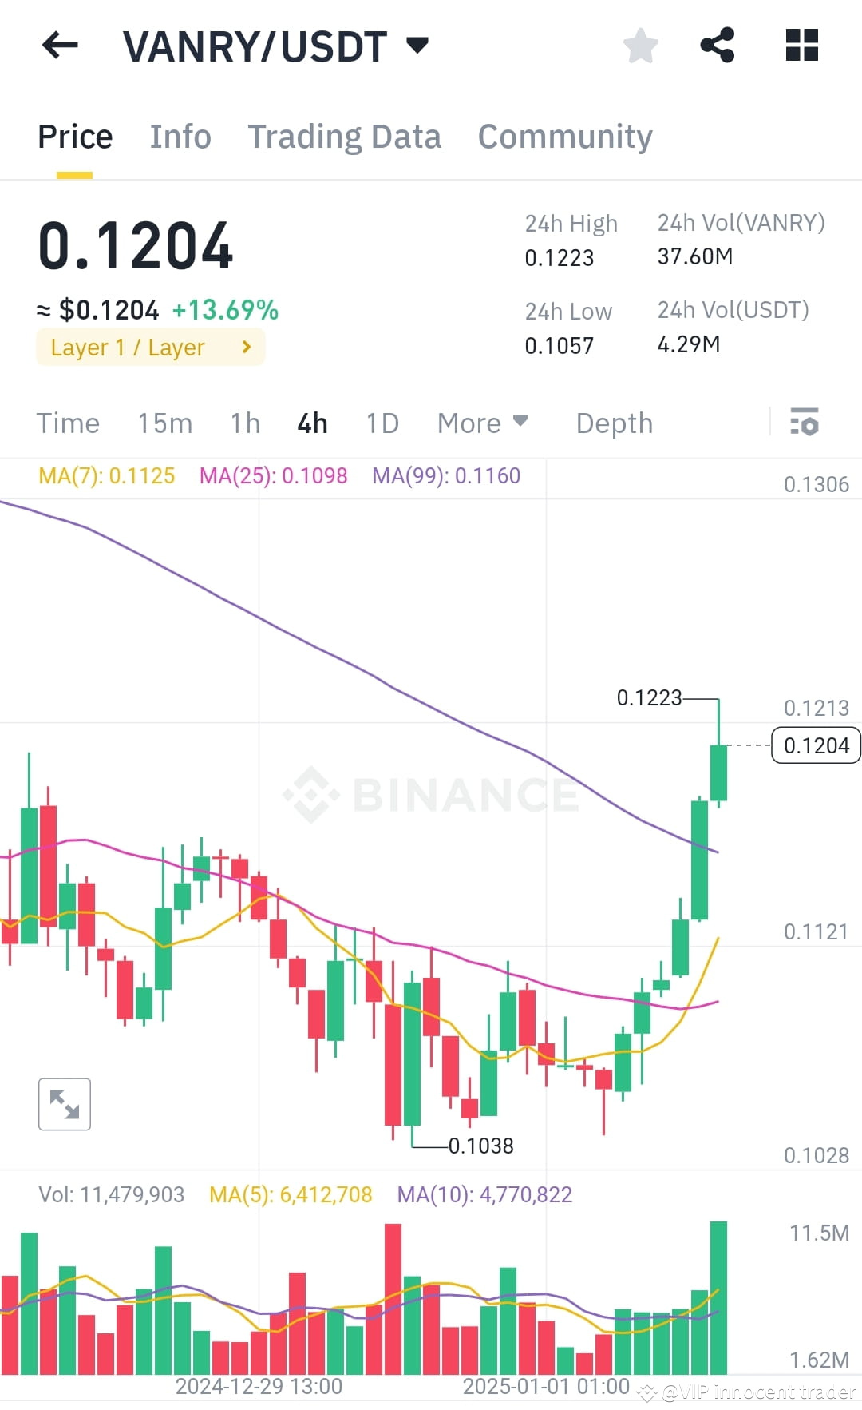Image resolution: width=862 pixels, height=1410 pixels.
Task: Open the VANRY/USDT pair selector dropdown
Action: coord(417,46)
